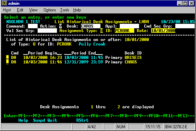Click the CHAOS desk ID in list
196x131 pixels.
coord(131,62)
